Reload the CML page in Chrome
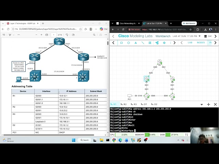 (x=123, y=30)
